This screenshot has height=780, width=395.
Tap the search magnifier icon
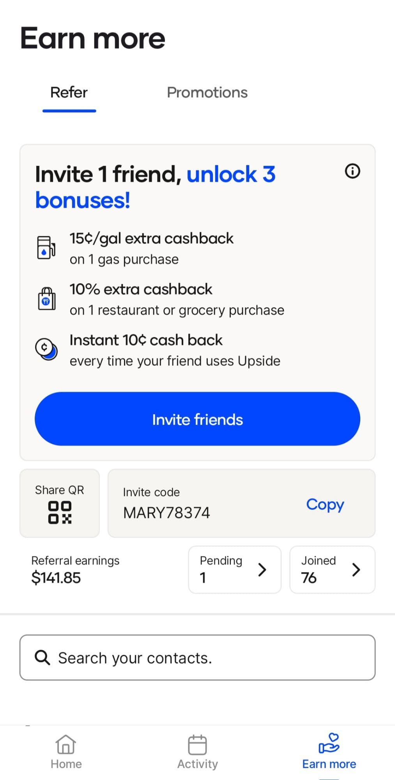[x=42, y=658]
